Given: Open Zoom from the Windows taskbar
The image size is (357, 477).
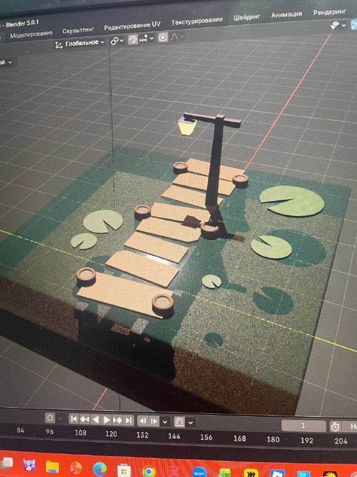Looking at the screenshot, I should 199,472.
